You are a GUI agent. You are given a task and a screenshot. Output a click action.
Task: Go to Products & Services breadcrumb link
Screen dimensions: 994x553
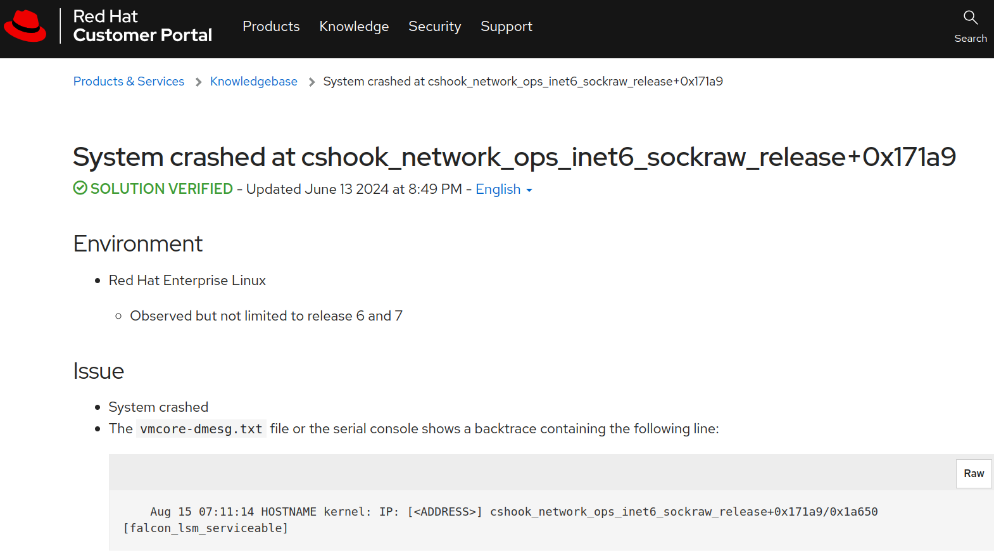pyautogui.click(x=129, y=82)
